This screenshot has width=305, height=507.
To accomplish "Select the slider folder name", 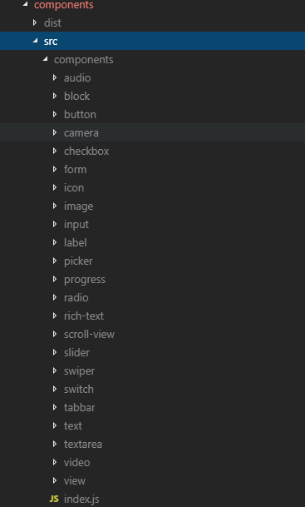I will 76,353.
